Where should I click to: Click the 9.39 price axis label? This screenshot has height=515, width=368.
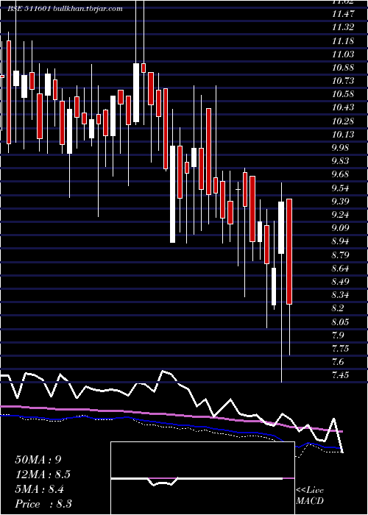click(341, 202)
